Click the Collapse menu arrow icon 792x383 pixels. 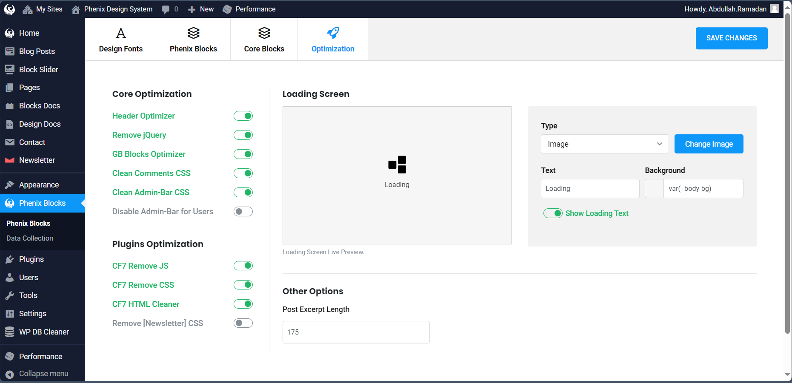coord(9,374)
